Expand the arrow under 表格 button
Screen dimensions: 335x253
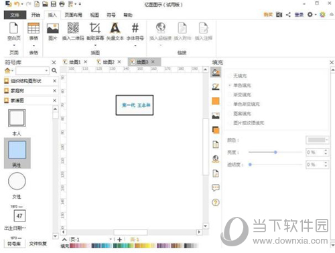[33, 46]
